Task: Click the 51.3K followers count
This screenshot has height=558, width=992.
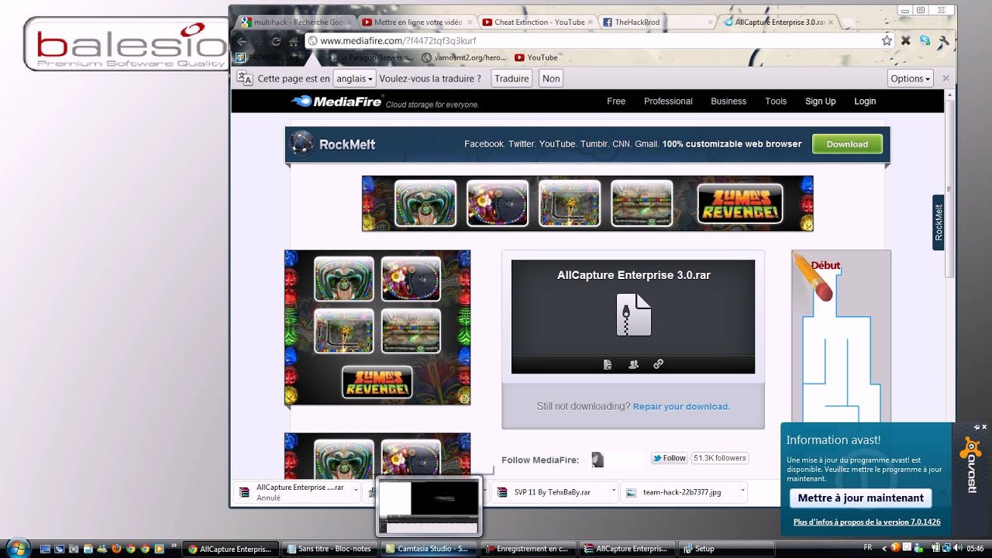Action: tap(720, 458)
